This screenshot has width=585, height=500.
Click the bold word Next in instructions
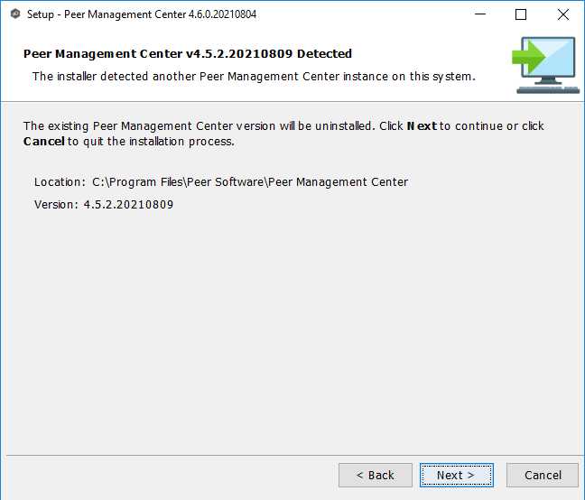[421, 126]
